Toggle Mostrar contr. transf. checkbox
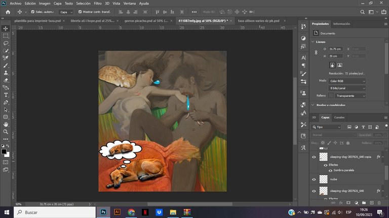 click(80, 12)
